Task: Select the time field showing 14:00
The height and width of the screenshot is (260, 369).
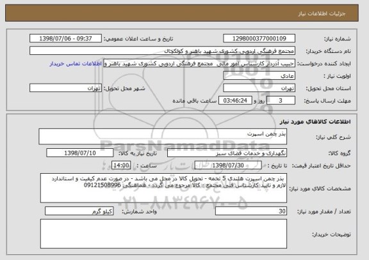Action: tap(121, 165)
